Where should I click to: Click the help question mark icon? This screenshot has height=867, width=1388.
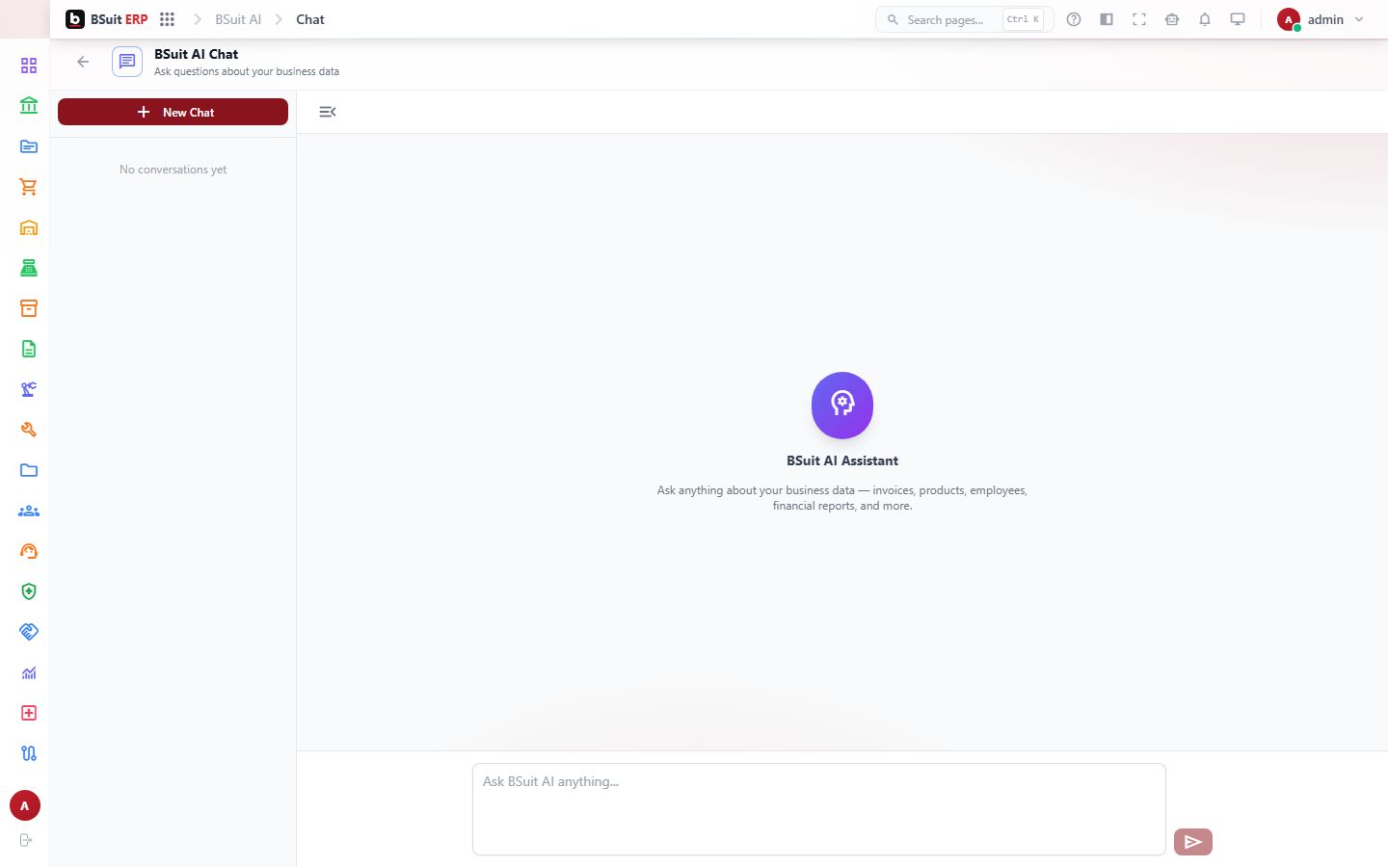click(1074, 19)
